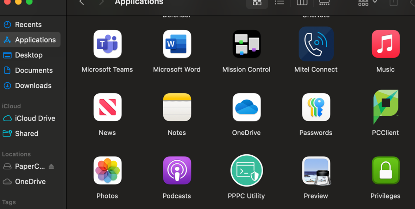Screen dimensions: 415x209
Task: Open the Passwords keys icon
Action: point(316,107)
